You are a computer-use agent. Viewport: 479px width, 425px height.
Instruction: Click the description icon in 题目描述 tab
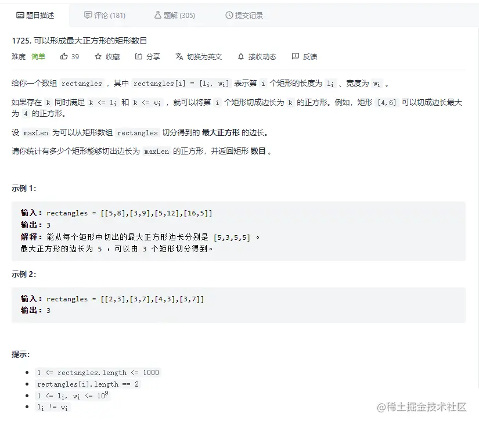coord(20,15)
